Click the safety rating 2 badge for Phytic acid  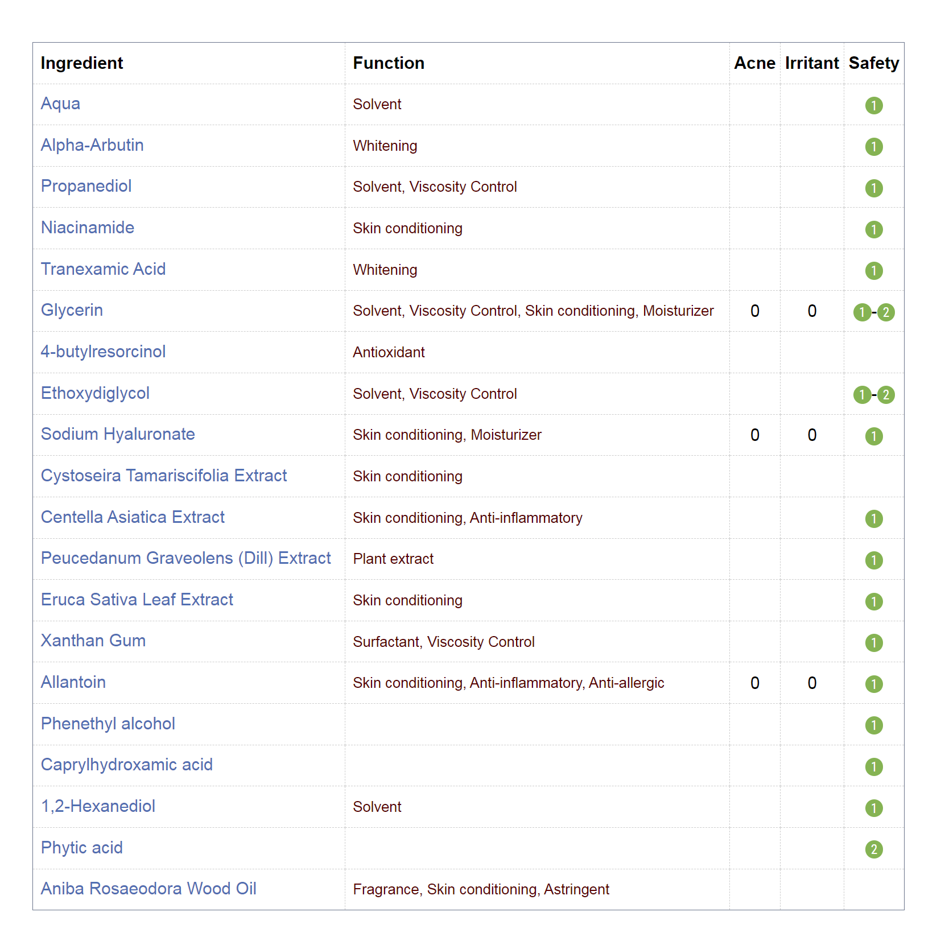pos(873,849)
